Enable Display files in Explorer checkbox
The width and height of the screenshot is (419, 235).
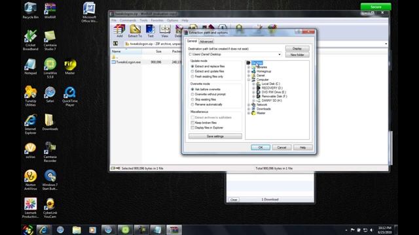click(x=192, y=128)
